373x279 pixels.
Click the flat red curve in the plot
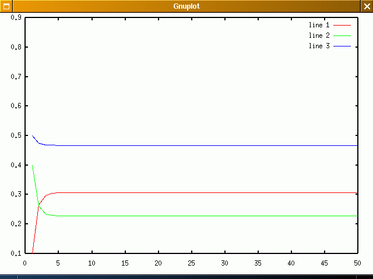point(204,192)
